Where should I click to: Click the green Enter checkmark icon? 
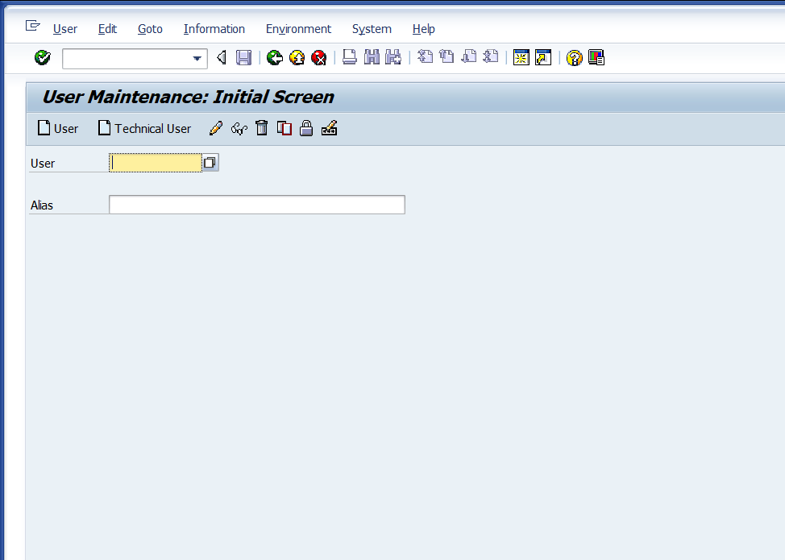tap(43, 58)
